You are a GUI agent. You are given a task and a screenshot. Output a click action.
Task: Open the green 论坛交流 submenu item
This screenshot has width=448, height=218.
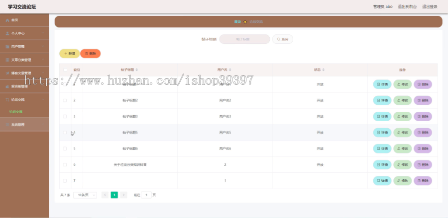[16, 112]
